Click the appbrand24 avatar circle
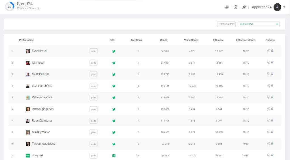Image resolution: width=290 pixels, height=160 pixels. (277, 7)
